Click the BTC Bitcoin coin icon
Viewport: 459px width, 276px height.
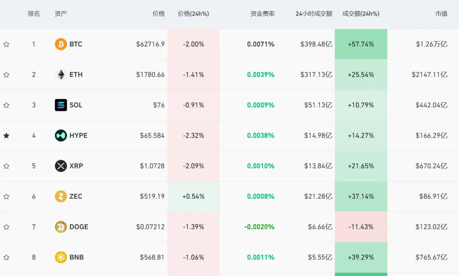point(61,44)
